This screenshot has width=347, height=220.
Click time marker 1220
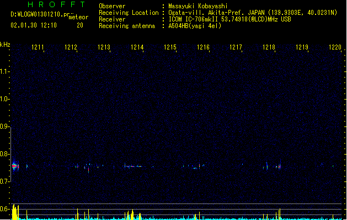(335, 47)
